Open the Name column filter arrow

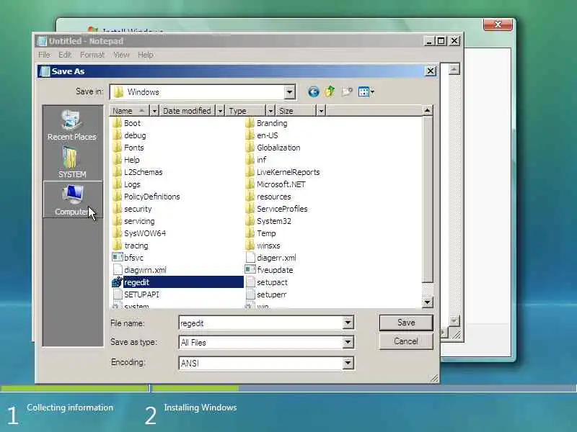(154, 111)
